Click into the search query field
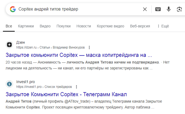This screenshot has width=185, height=114. (x=78, y=9)
